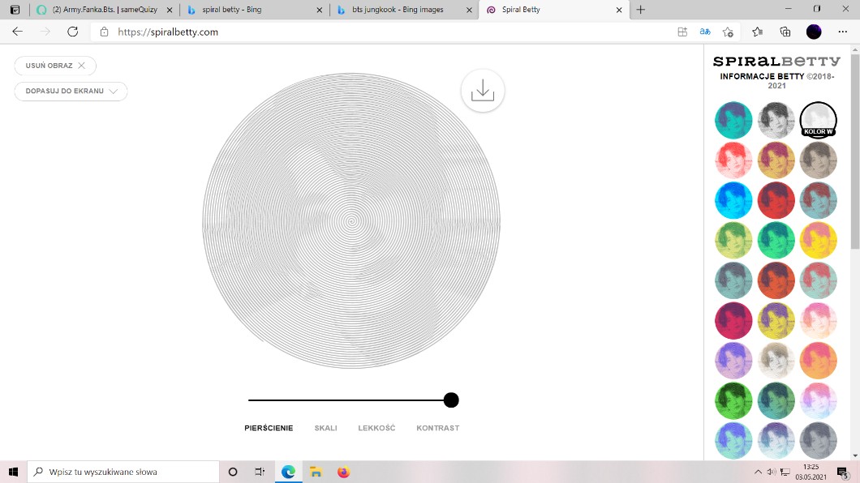Refresh the spiralbetty.com page
This screenshot has width=860, height=483.
(x=72, y=32)
